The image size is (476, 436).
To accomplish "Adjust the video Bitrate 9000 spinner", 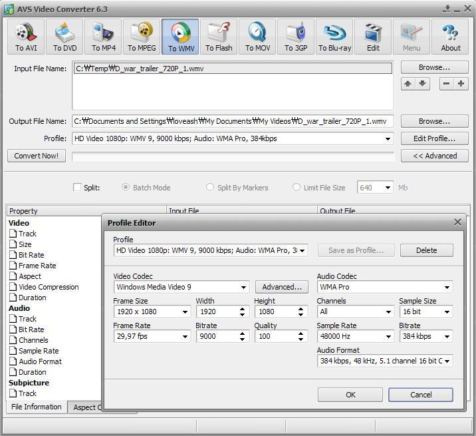I will (242, 336).
